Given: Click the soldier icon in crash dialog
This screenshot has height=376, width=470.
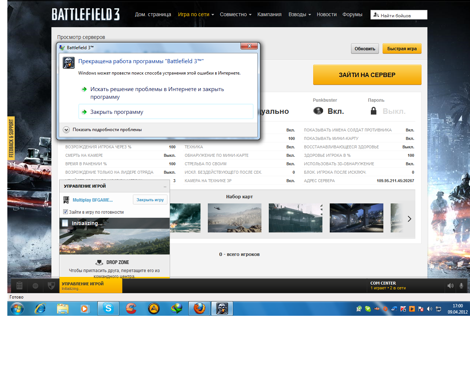Looking at the screenshot, I should click(69, 63).
